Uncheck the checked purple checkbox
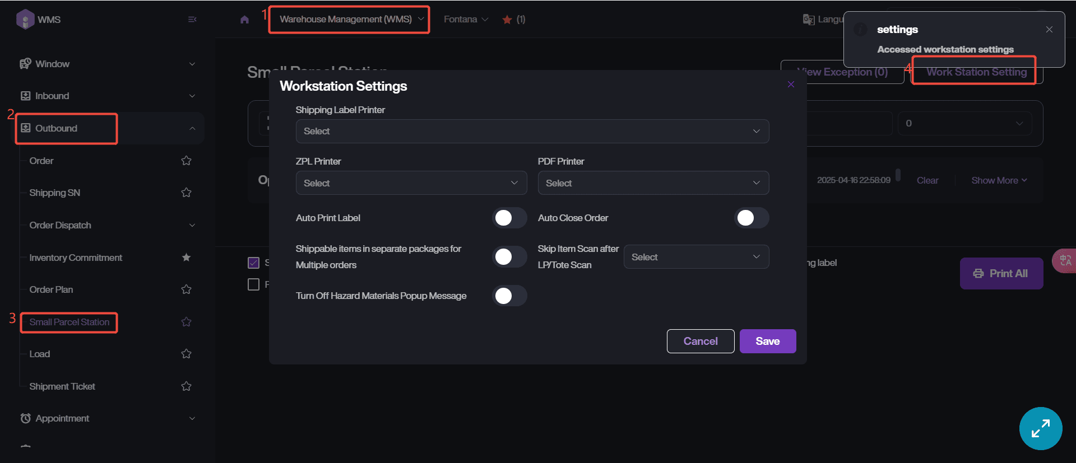1076x463 pixels. [x=253, y=263]
